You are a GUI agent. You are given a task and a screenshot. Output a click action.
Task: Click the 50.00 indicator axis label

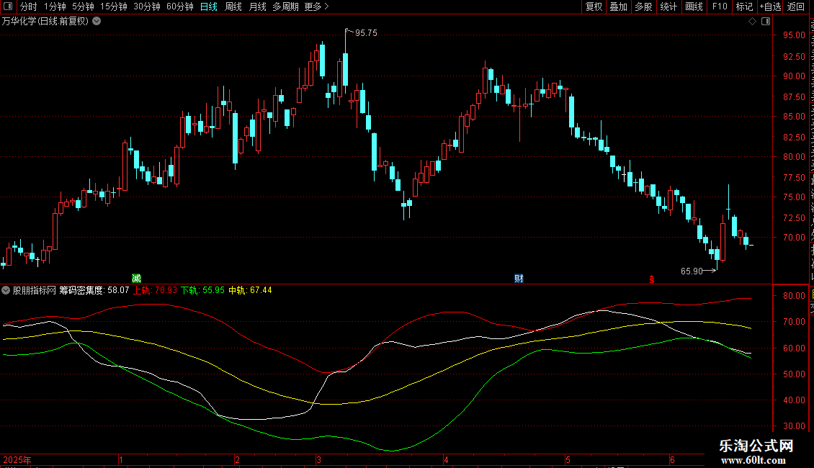[795, 374]
